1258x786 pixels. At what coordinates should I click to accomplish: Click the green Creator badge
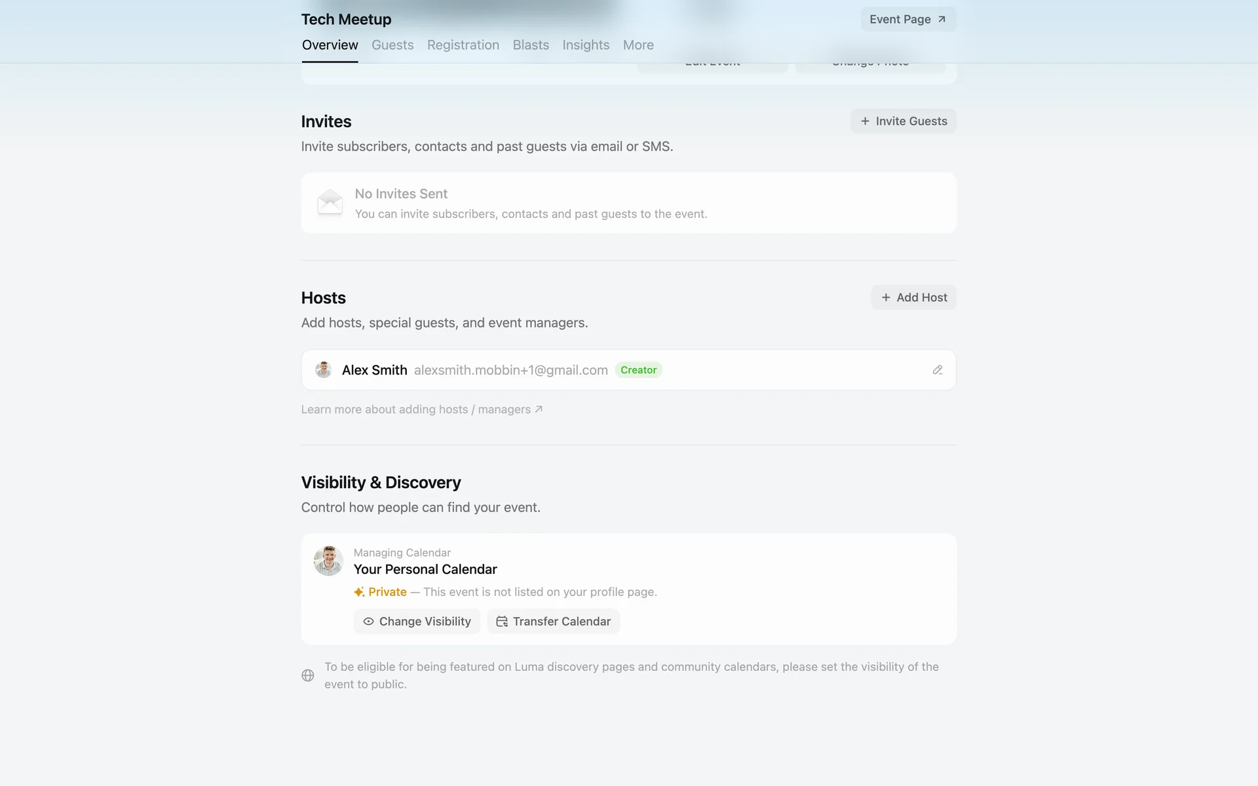(638, 370)
